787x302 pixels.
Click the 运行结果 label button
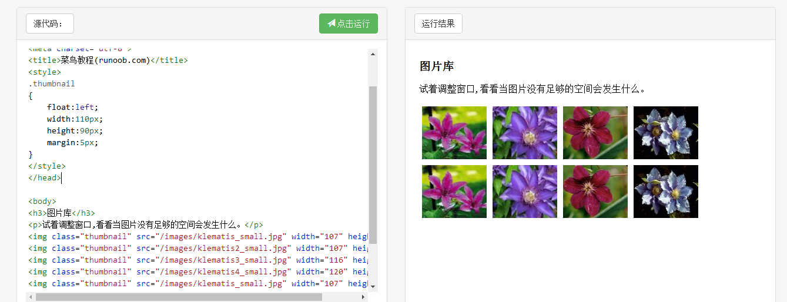(x=438, y=24)
